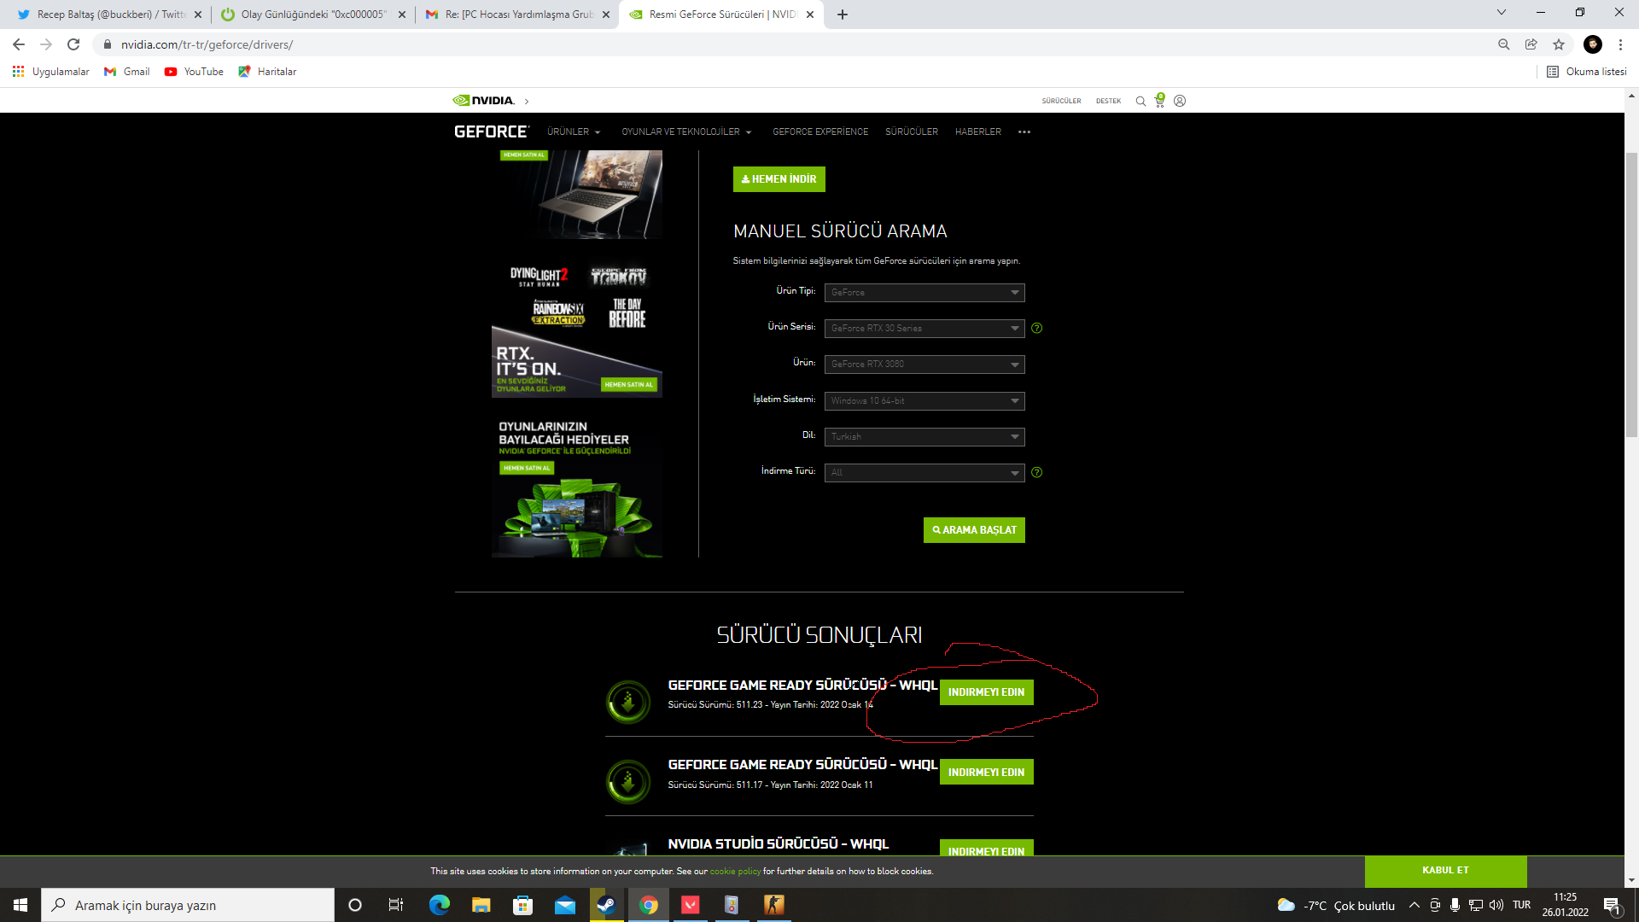Click ARAMA BAŞLAT search button
The image size is (1639, 922).
pos(974,530)
